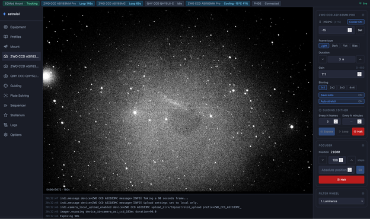Open the QHY5LII-C Idle status tab
Screen dimensions: 370x219
click(164, 4)
